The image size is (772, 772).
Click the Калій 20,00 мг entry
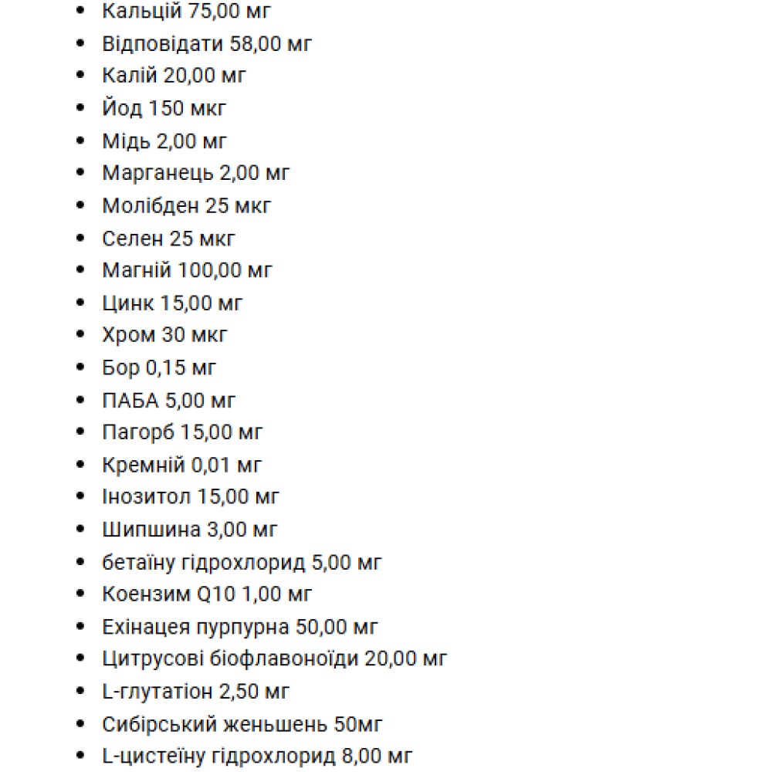point(174,76)
